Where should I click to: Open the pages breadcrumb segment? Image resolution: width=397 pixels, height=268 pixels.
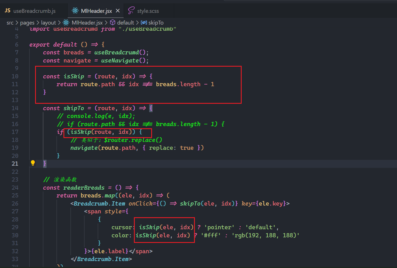click(27, 23)
